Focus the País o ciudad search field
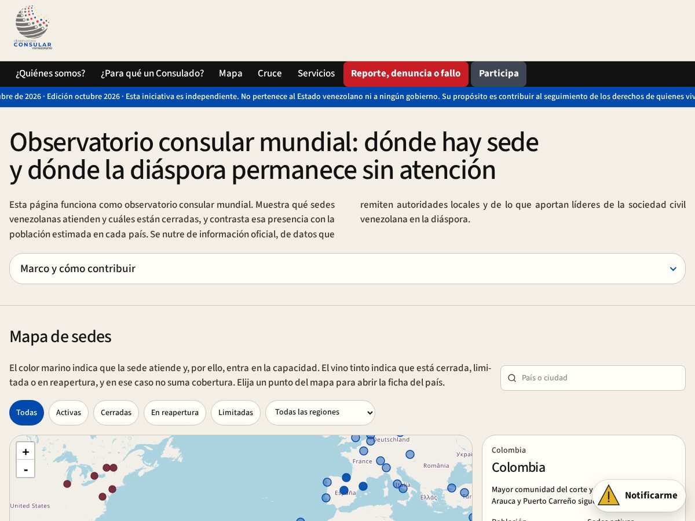 593,378
